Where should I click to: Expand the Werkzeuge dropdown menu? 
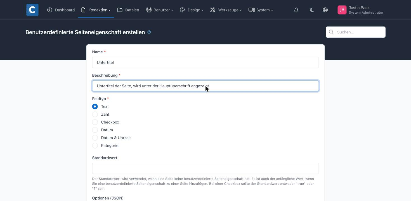click(226, 10)
